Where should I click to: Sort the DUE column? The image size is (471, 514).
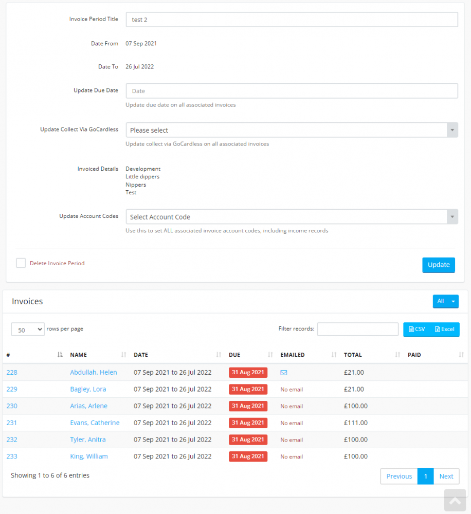270,355
